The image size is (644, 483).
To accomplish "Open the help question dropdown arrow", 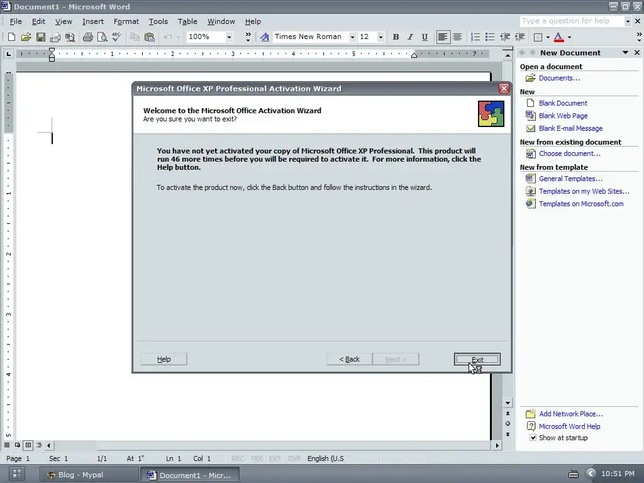I will 628,21.
